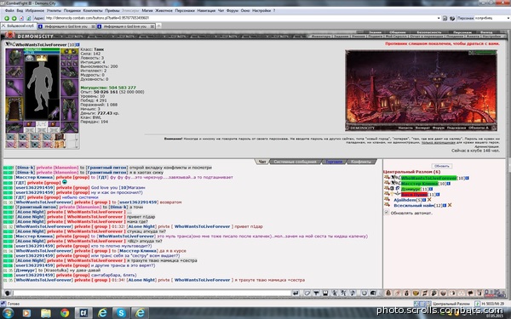
Task: Switch to the Торговля tab
Action: pyautogui.click(x=334, y=162)
